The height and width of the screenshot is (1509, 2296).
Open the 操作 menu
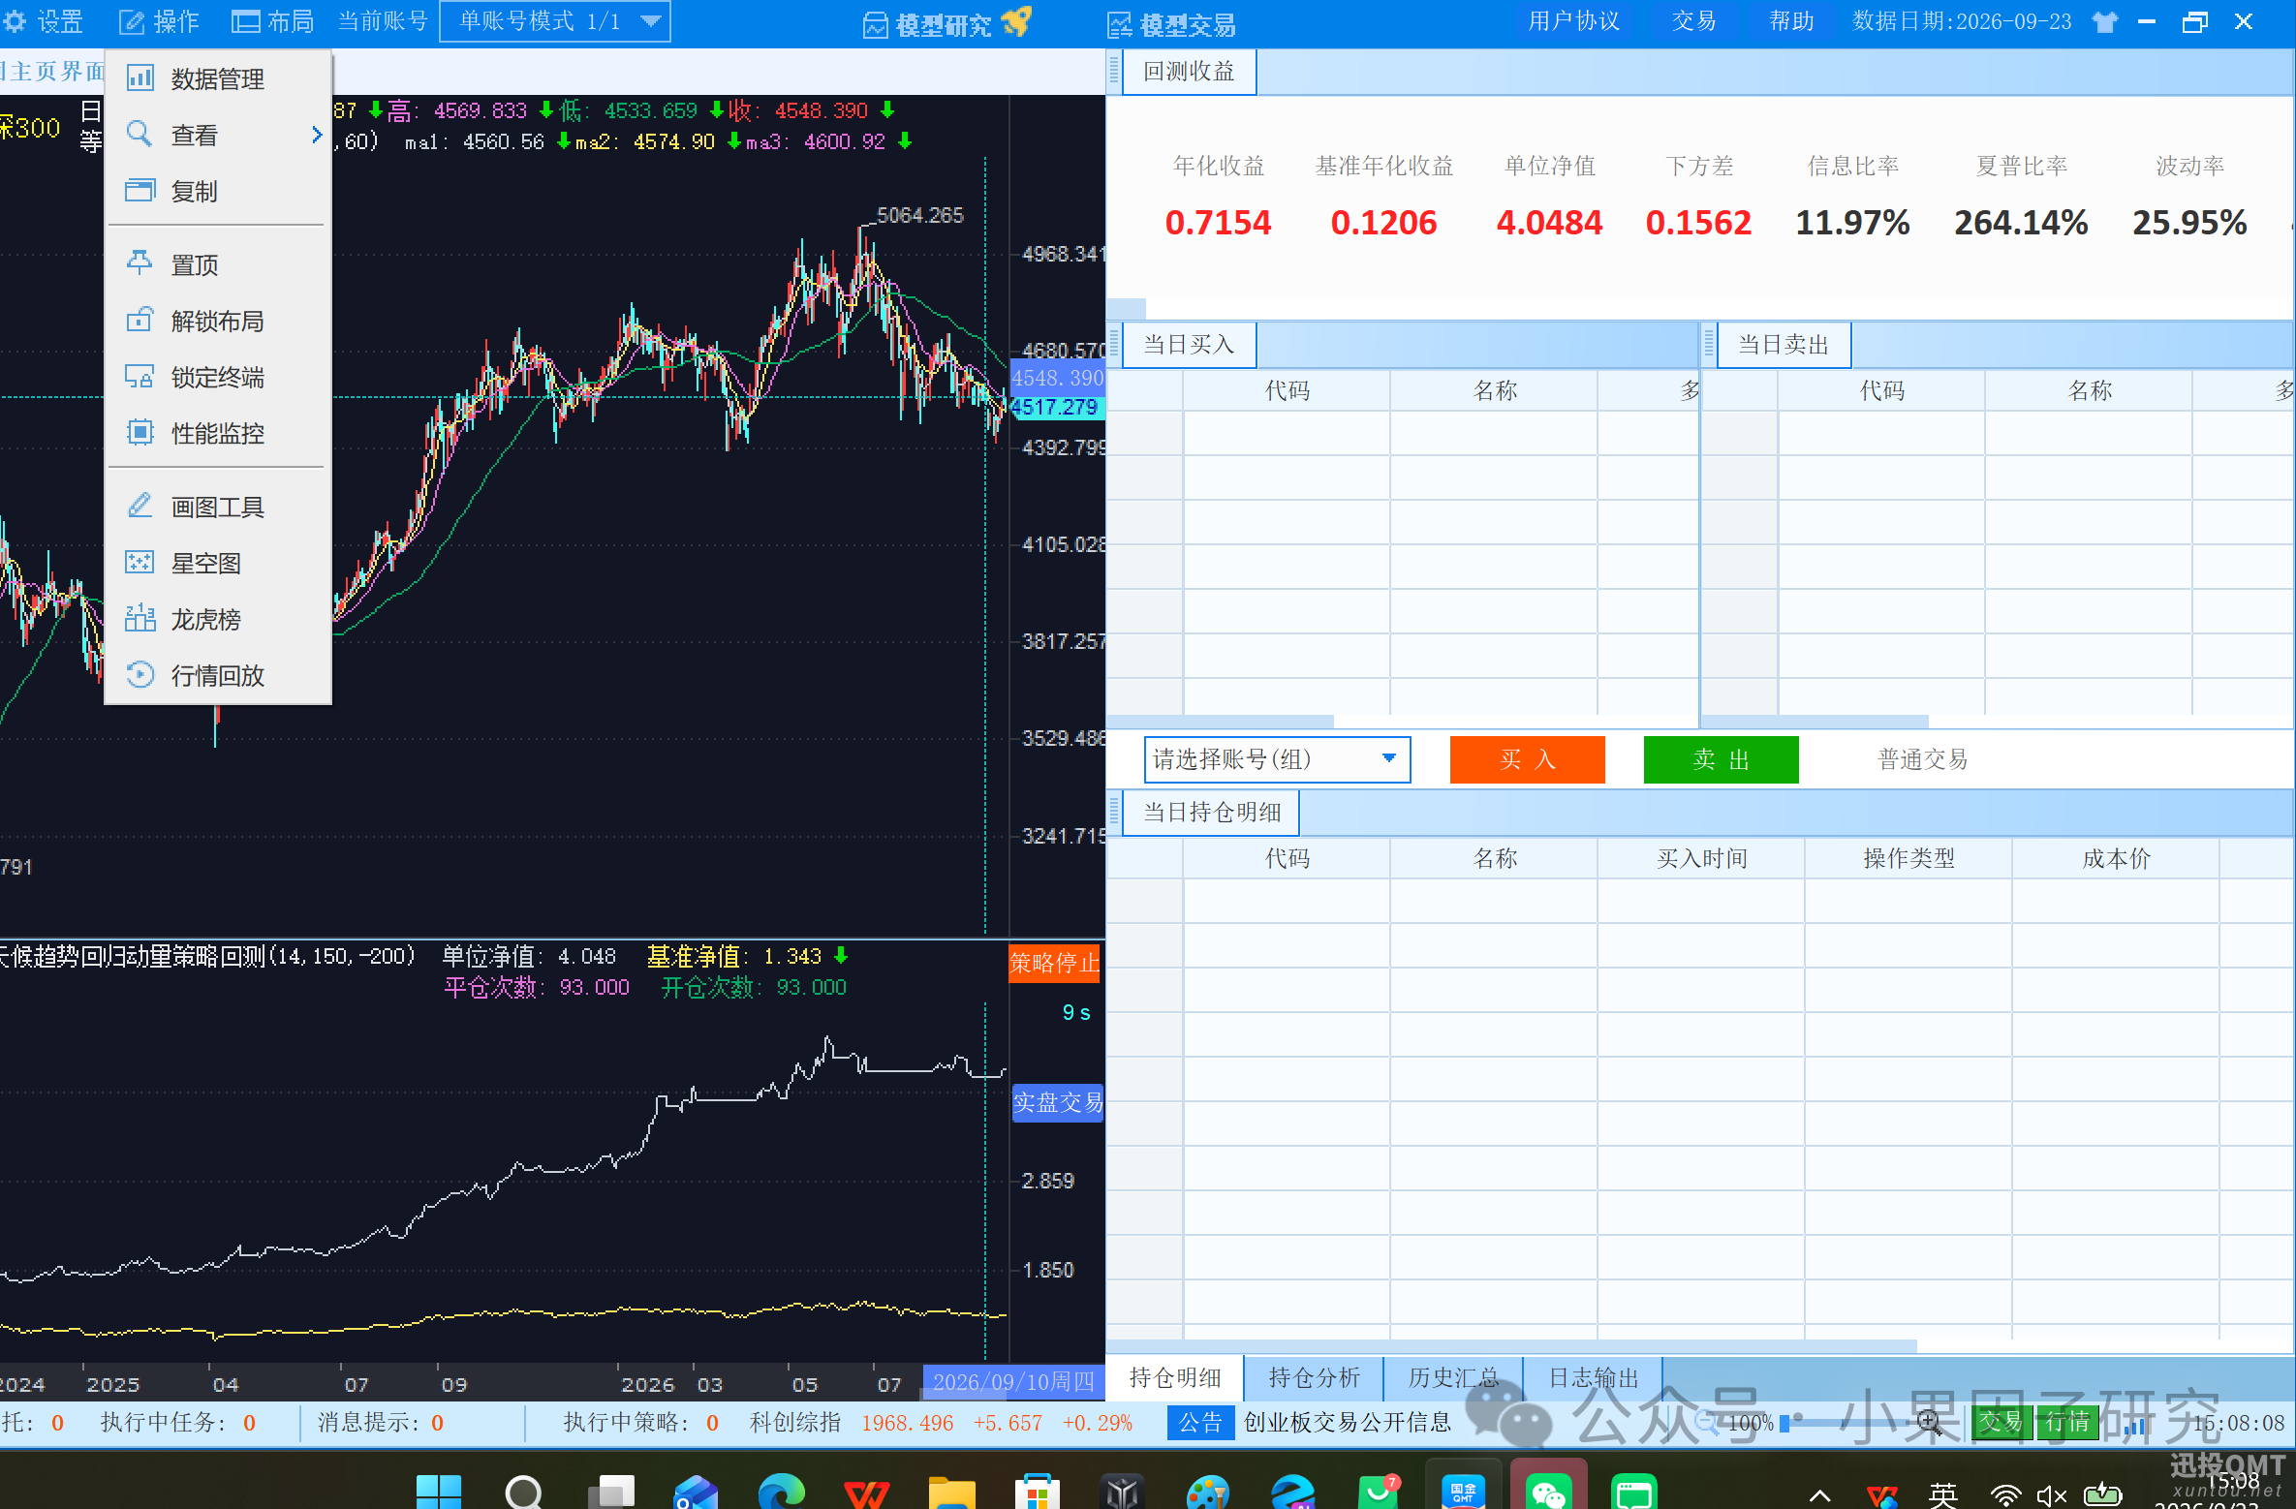click(159, 21)
